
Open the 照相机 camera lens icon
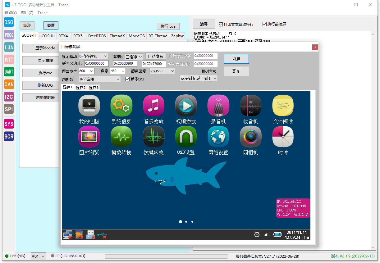tap(251, 137)
